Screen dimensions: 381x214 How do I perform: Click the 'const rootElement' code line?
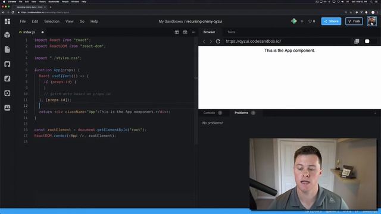90,130
